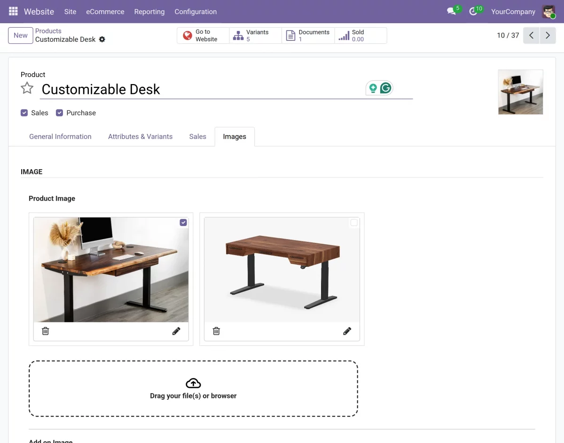Toggle the Sales checkbox
Screen dimensions: 564x443
tap(24, 113)
